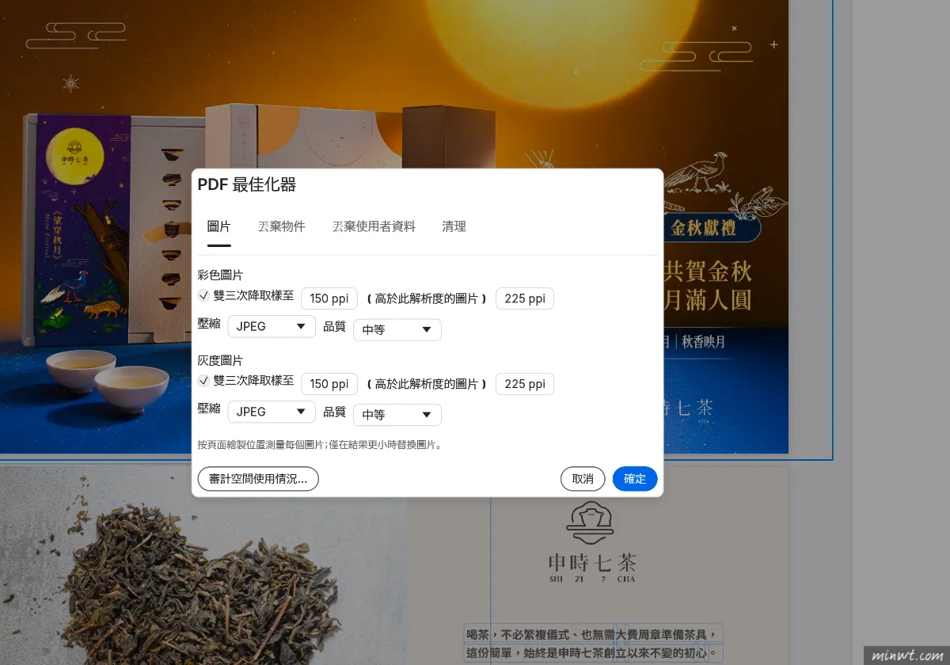Viewport: 950px width, 665px height.
Task: Click the 申時七茶 logo in the document
Action: pyautogui.click(x=592, y=542)
